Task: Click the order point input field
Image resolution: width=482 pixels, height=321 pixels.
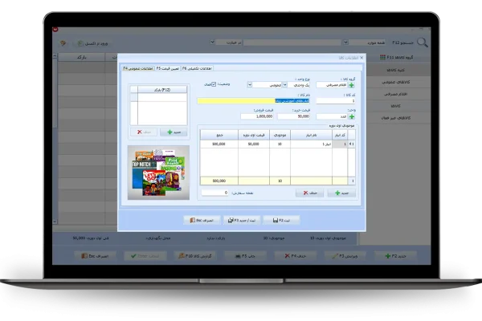Action: [214, 193]
